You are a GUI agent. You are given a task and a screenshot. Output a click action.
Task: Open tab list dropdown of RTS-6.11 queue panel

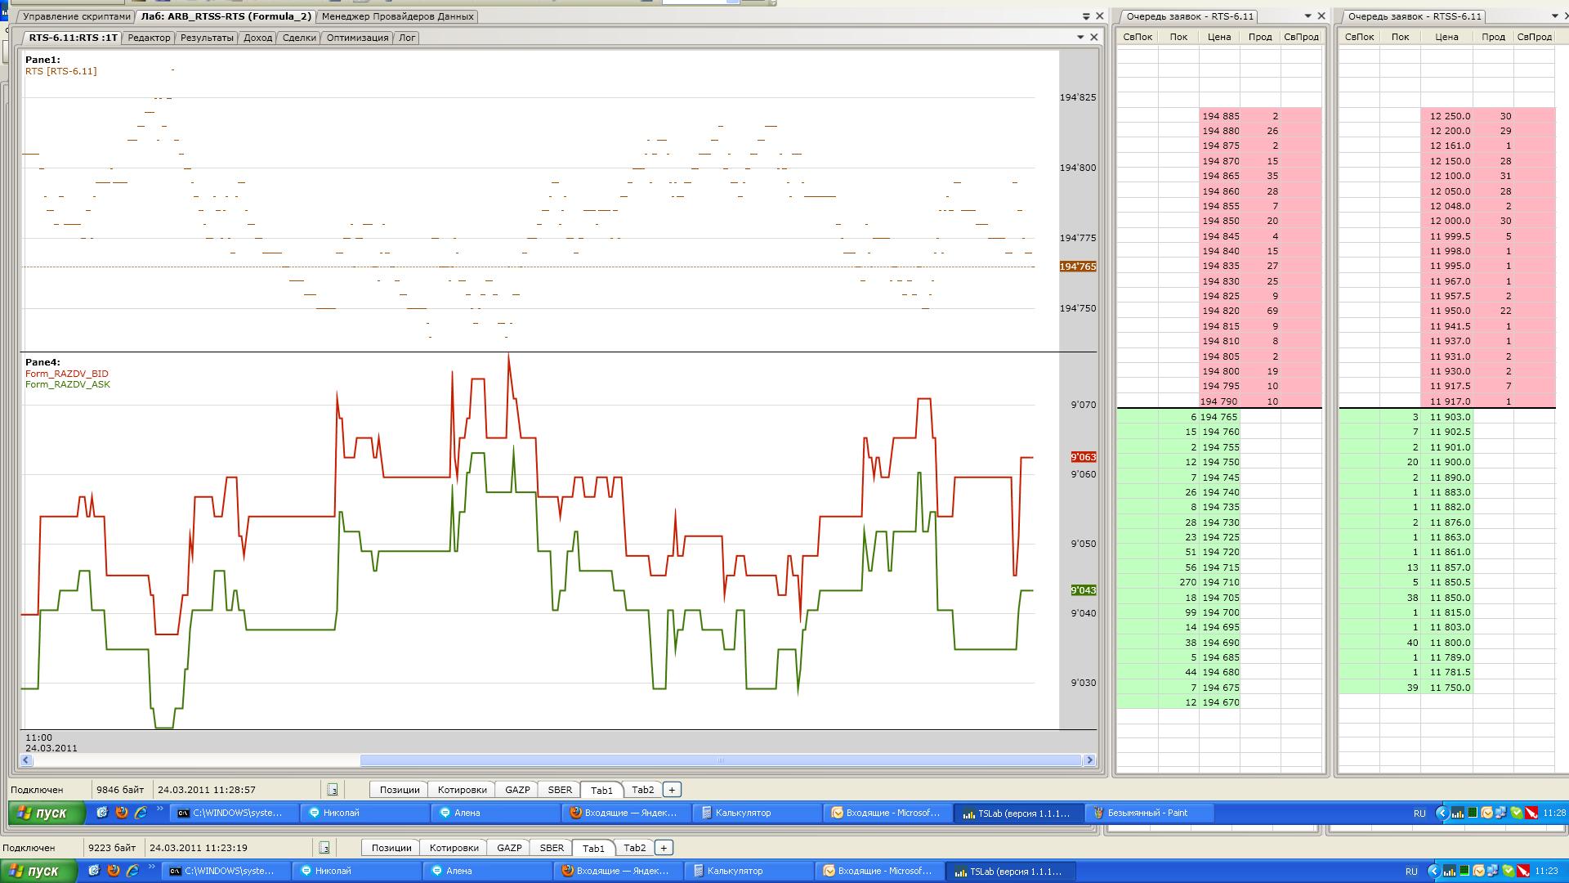point(1307,16)
